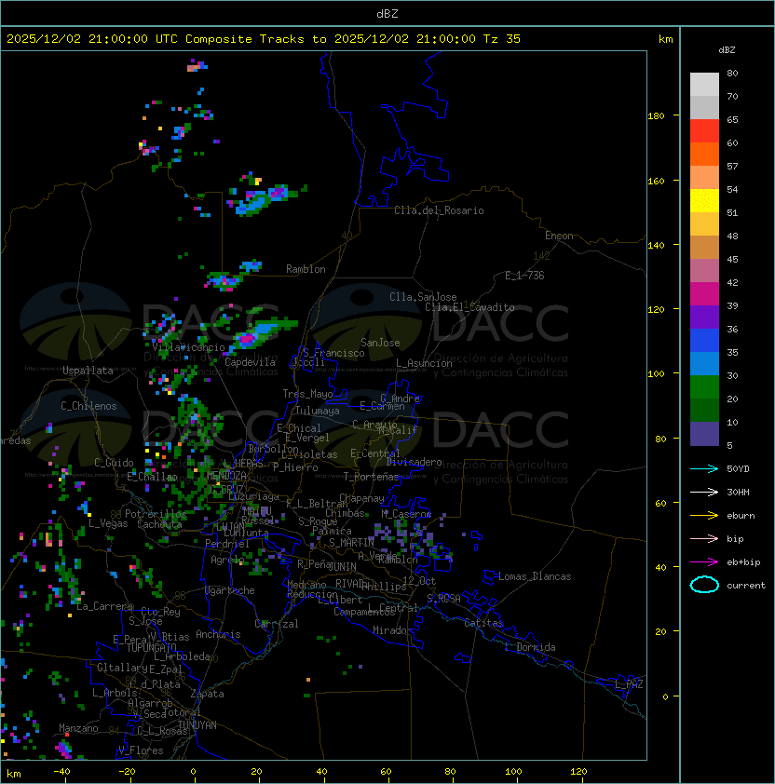Click the 'Carrizal' map label
The image size is (775, 784).
(x=277, y=624)
